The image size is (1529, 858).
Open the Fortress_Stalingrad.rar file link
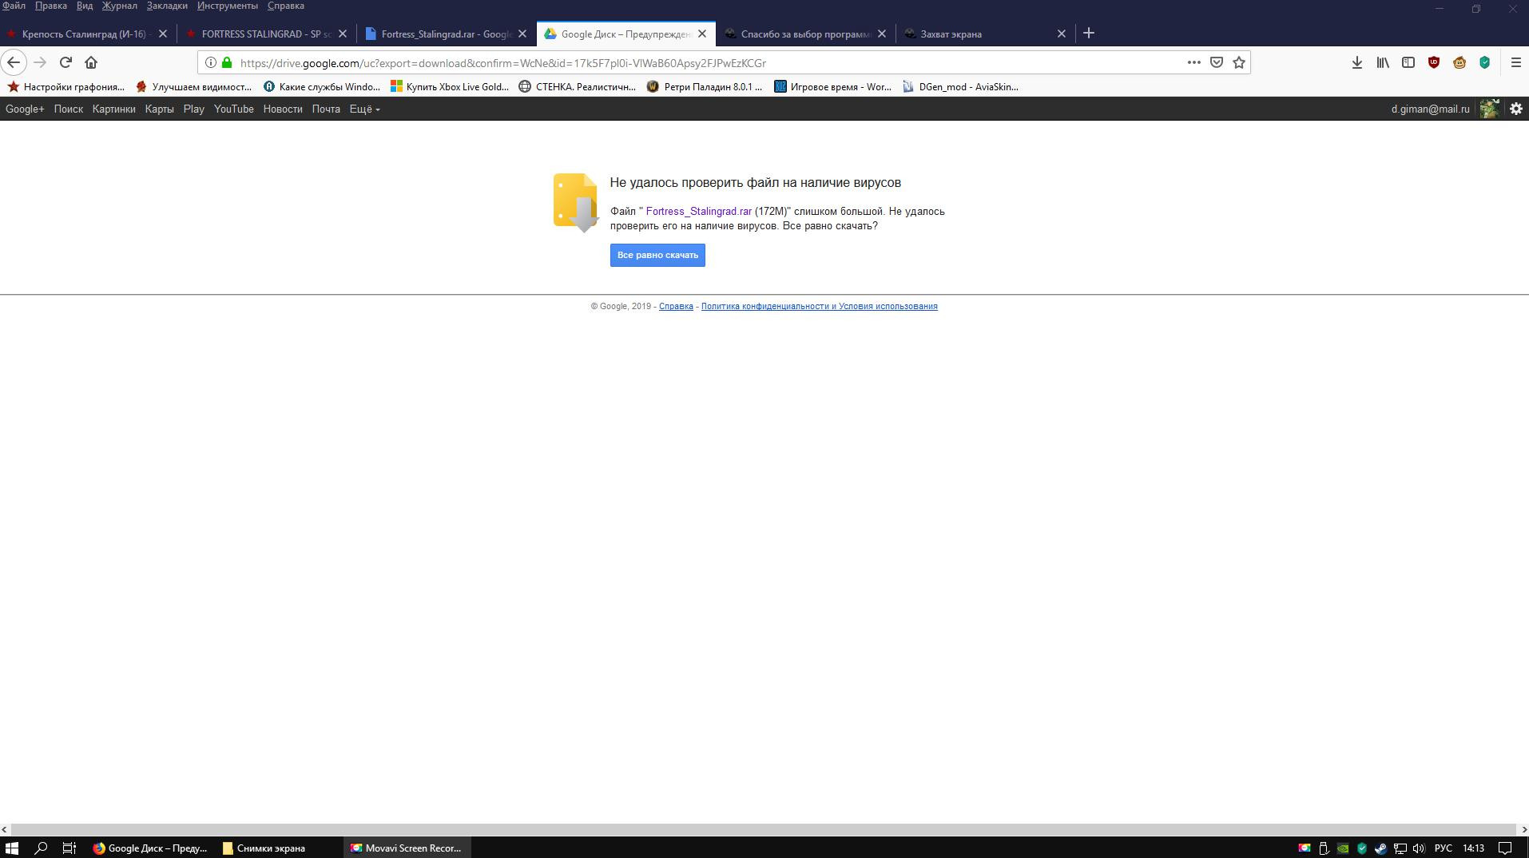coord(698,211)
